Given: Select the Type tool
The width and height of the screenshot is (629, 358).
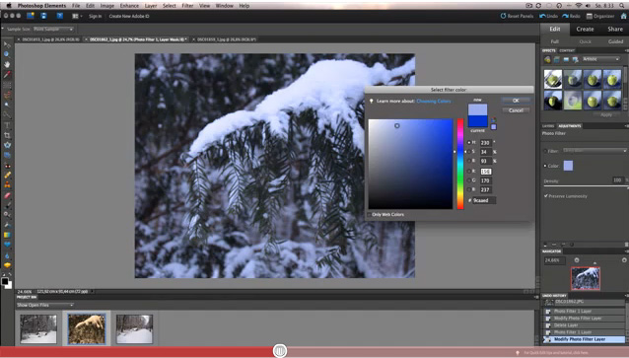Looking at the screenshot, I should click(x=7, y=125).
